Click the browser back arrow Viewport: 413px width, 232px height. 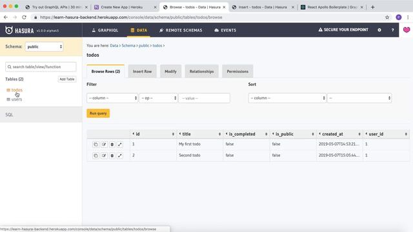click(x=6, y=17)
